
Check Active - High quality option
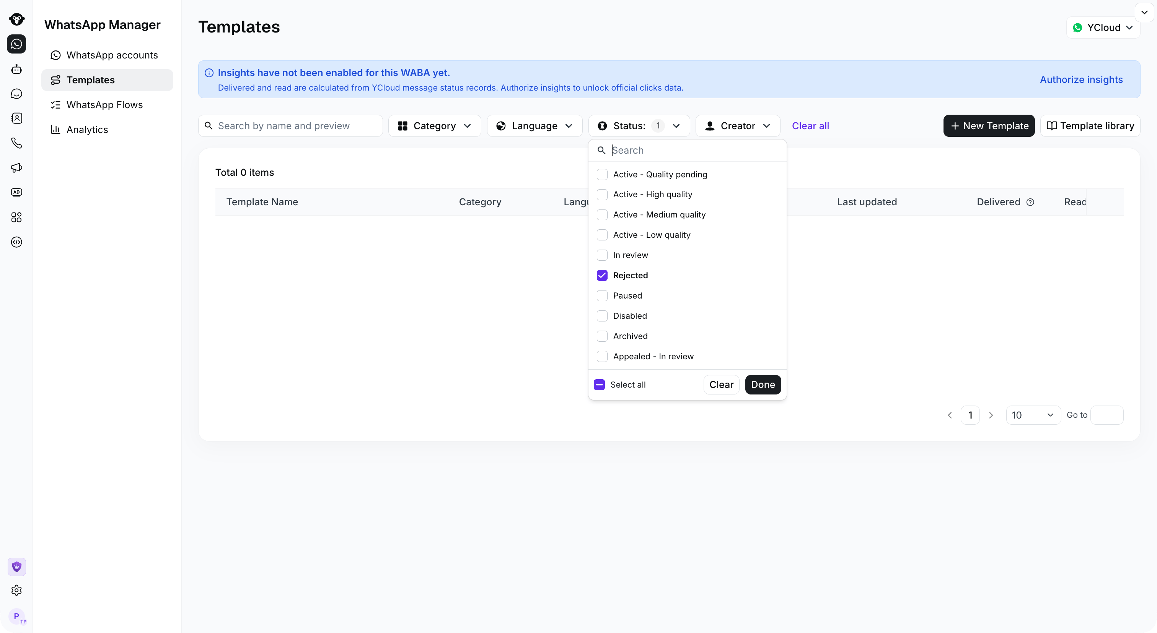602,195
